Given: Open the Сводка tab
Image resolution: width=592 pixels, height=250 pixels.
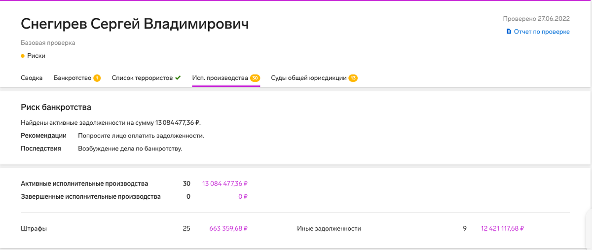Looking at the screenshot, I should [x=32, y=78].
